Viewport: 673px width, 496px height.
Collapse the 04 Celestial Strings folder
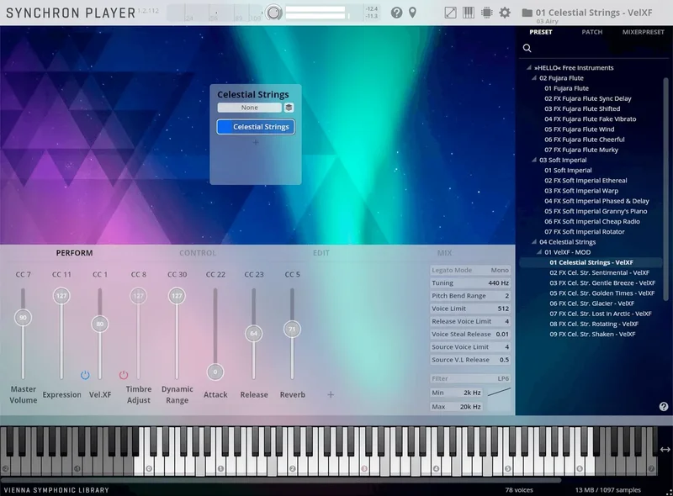click(534, 242)
